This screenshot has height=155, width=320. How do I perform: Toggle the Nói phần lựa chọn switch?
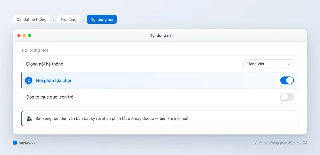tap(287, 80)
